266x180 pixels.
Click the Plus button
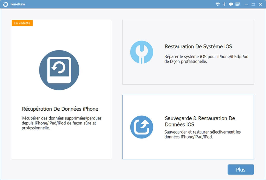(241, 170)
